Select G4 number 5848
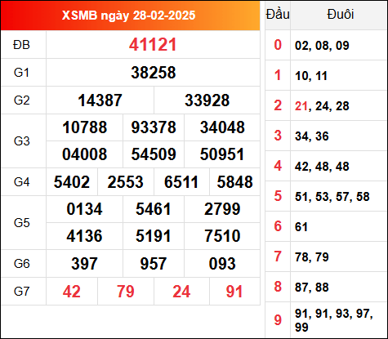This screenshot has height=339, width=388. point(234,182)
